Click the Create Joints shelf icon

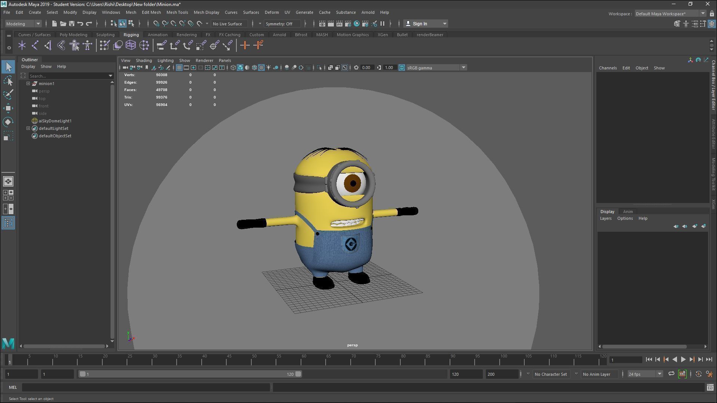tap(35, 46)
